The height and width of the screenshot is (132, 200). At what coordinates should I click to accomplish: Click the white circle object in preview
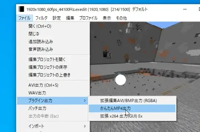tap(120, 80)
